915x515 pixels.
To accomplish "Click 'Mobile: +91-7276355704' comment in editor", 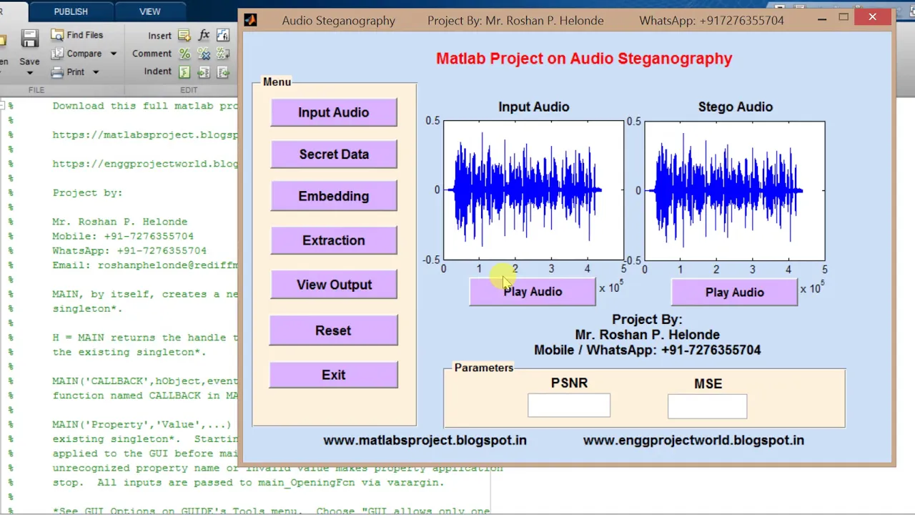I will (x=122, y=236).
